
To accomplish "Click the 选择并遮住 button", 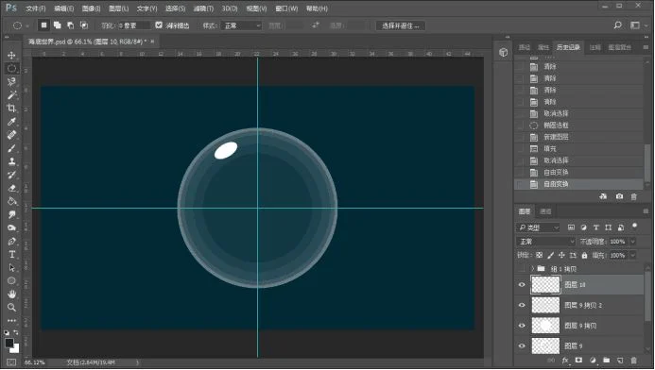I will click(x=401, y=25).
